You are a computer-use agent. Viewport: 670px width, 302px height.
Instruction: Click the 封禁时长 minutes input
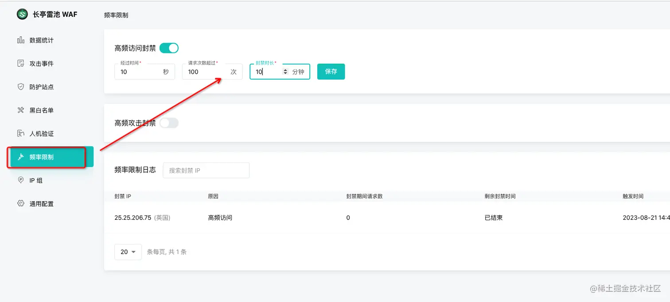click(x=280, y=72)
